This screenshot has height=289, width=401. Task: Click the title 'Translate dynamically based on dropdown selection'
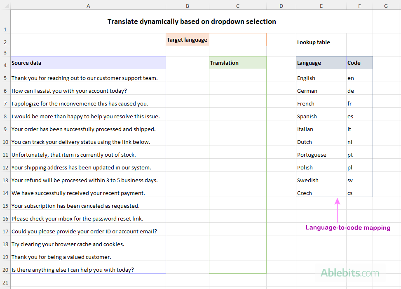pos(192,21)
